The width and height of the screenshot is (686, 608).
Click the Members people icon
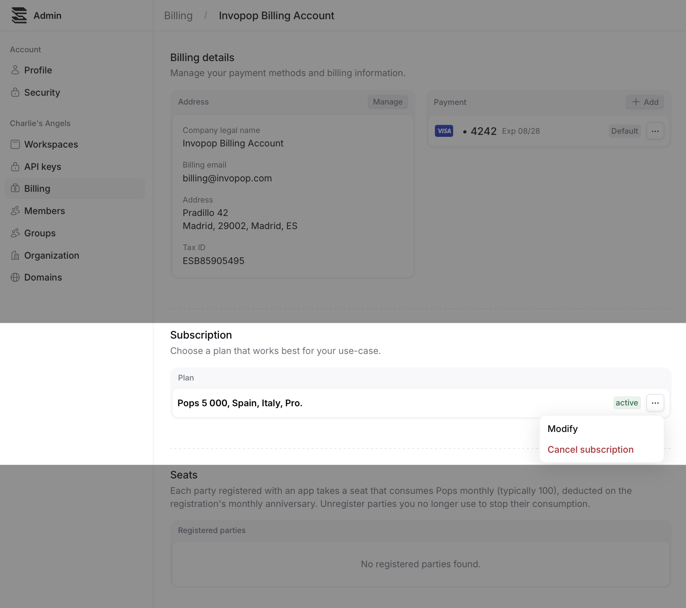click(15, 211)
